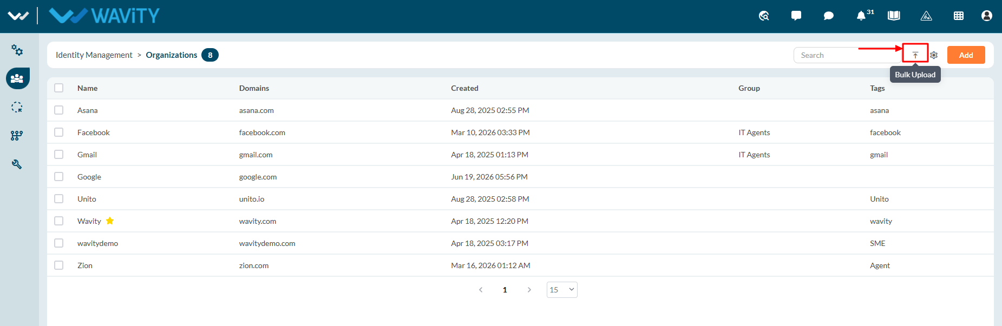Sort by the Group column header
1002x326 pixels.
click(749, 88)
